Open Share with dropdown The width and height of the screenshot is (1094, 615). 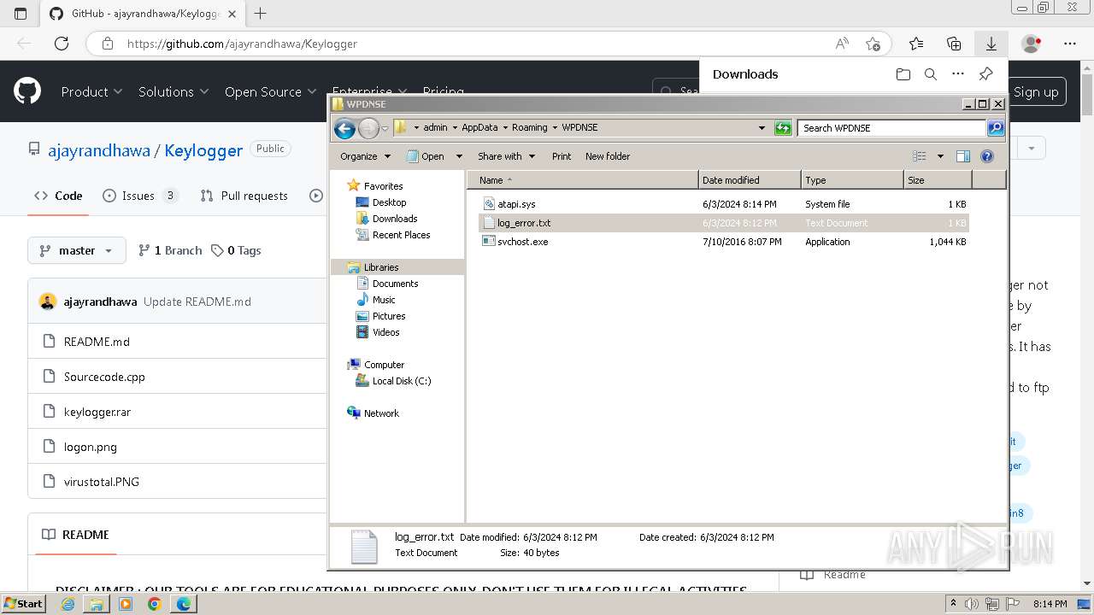coord(506,156)
